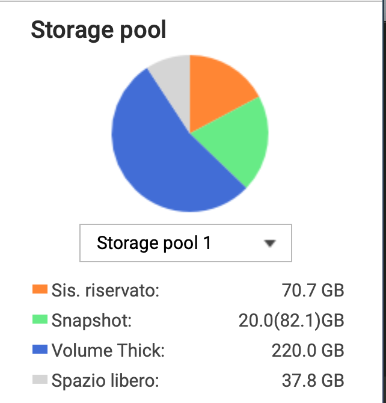Expand the storage pool selector arrow
This screenshot has width=386, height=403.
point(270,243)
